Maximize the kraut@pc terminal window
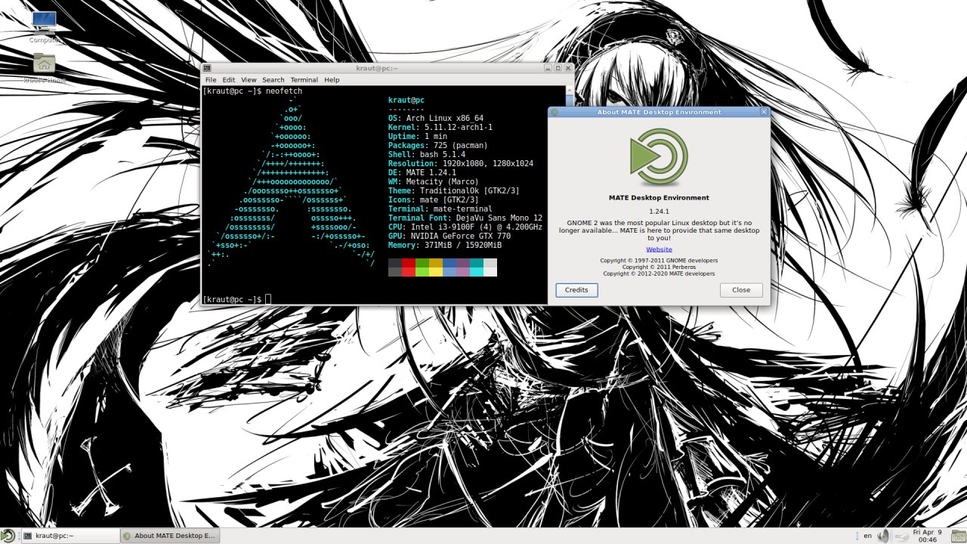The image size is (967, 544). click(558, 68)
